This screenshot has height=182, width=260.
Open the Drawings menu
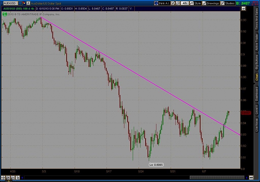coord(211,3)
